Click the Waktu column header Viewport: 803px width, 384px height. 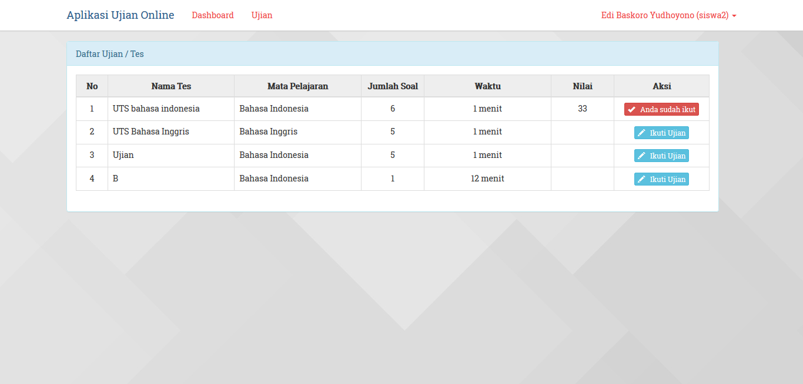(x=487, y=86)
